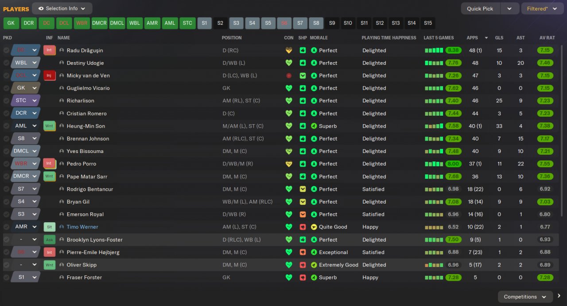The height and width of the screenshot is (306, 567).
Task: Select the S9 substitute slot
Action: 332,23
